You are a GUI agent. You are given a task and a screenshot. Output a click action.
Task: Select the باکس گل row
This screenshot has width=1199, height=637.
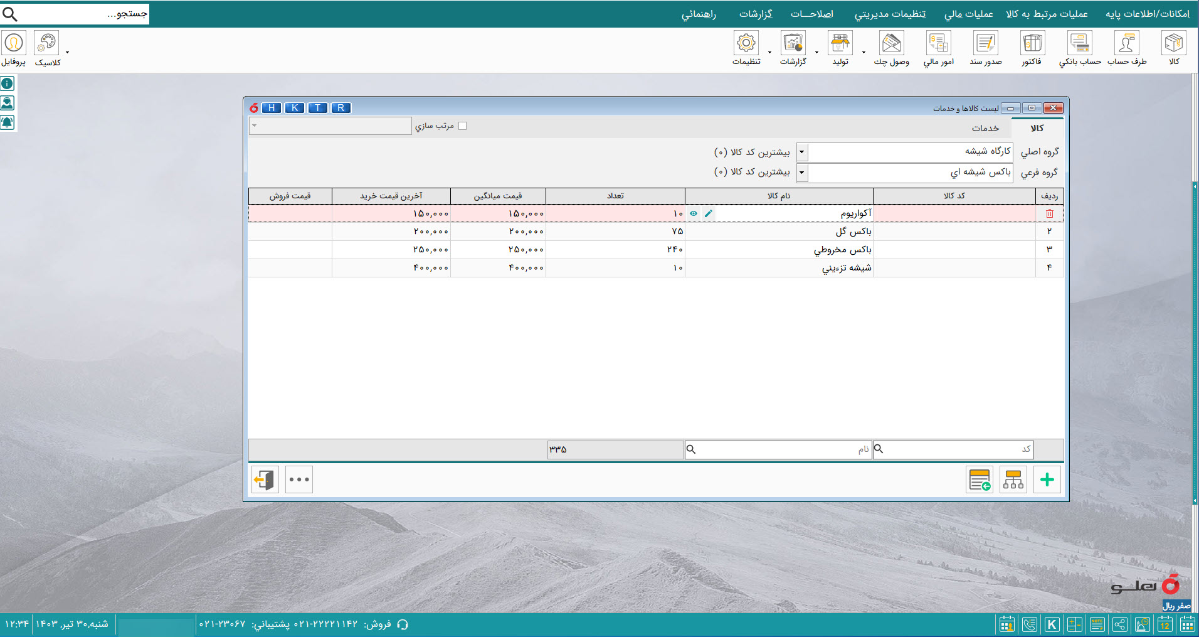pos(656,232)
